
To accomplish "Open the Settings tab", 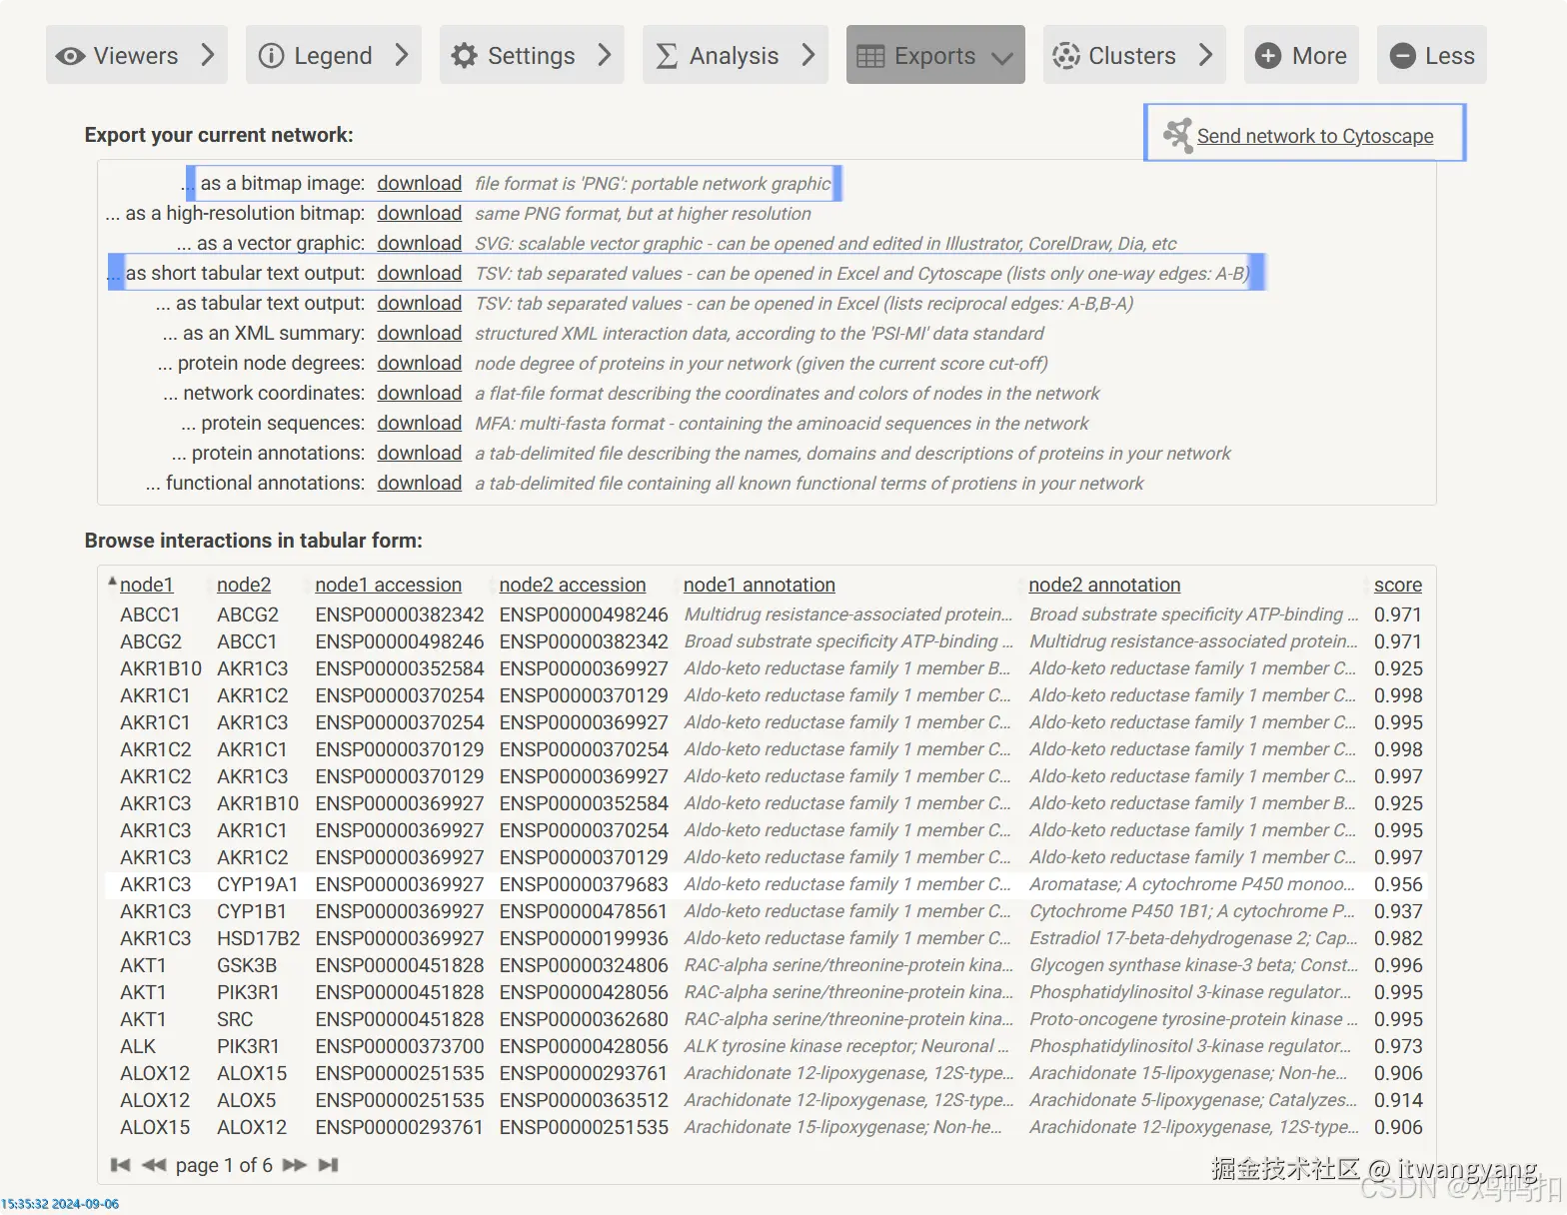I will pyautogui.click(x=532, y=55).
